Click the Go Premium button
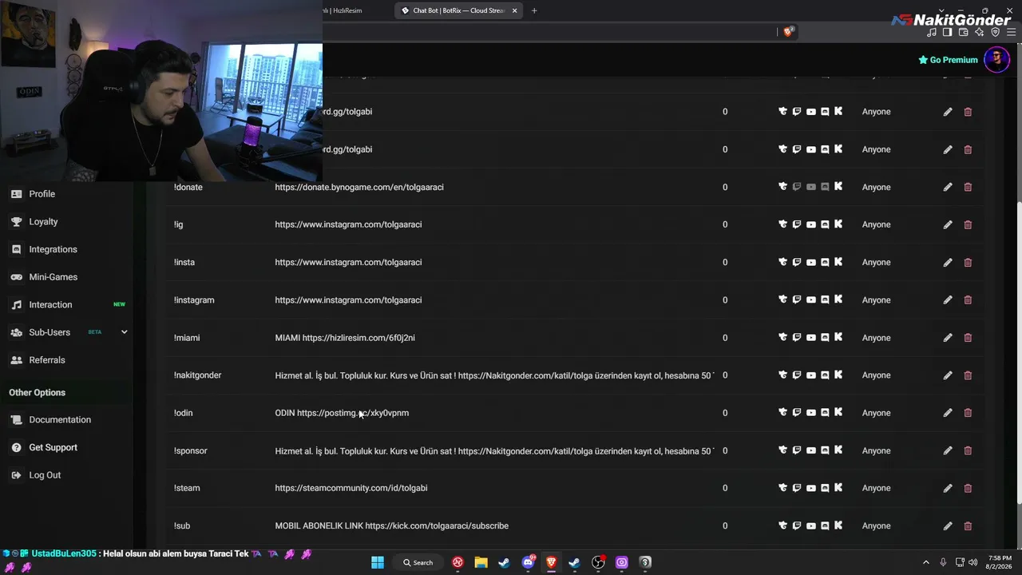1022x575 pixels. pos(948,60)
